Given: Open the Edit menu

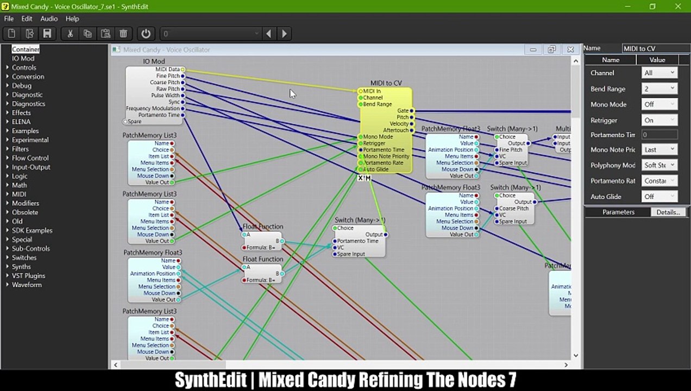Looking at the screenshot, I should click(x=27, y=18).
